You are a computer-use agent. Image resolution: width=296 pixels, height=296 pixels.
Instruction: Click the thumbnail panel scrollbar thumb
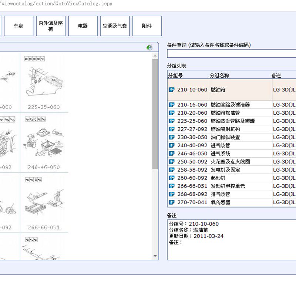(x=155, y=114)
